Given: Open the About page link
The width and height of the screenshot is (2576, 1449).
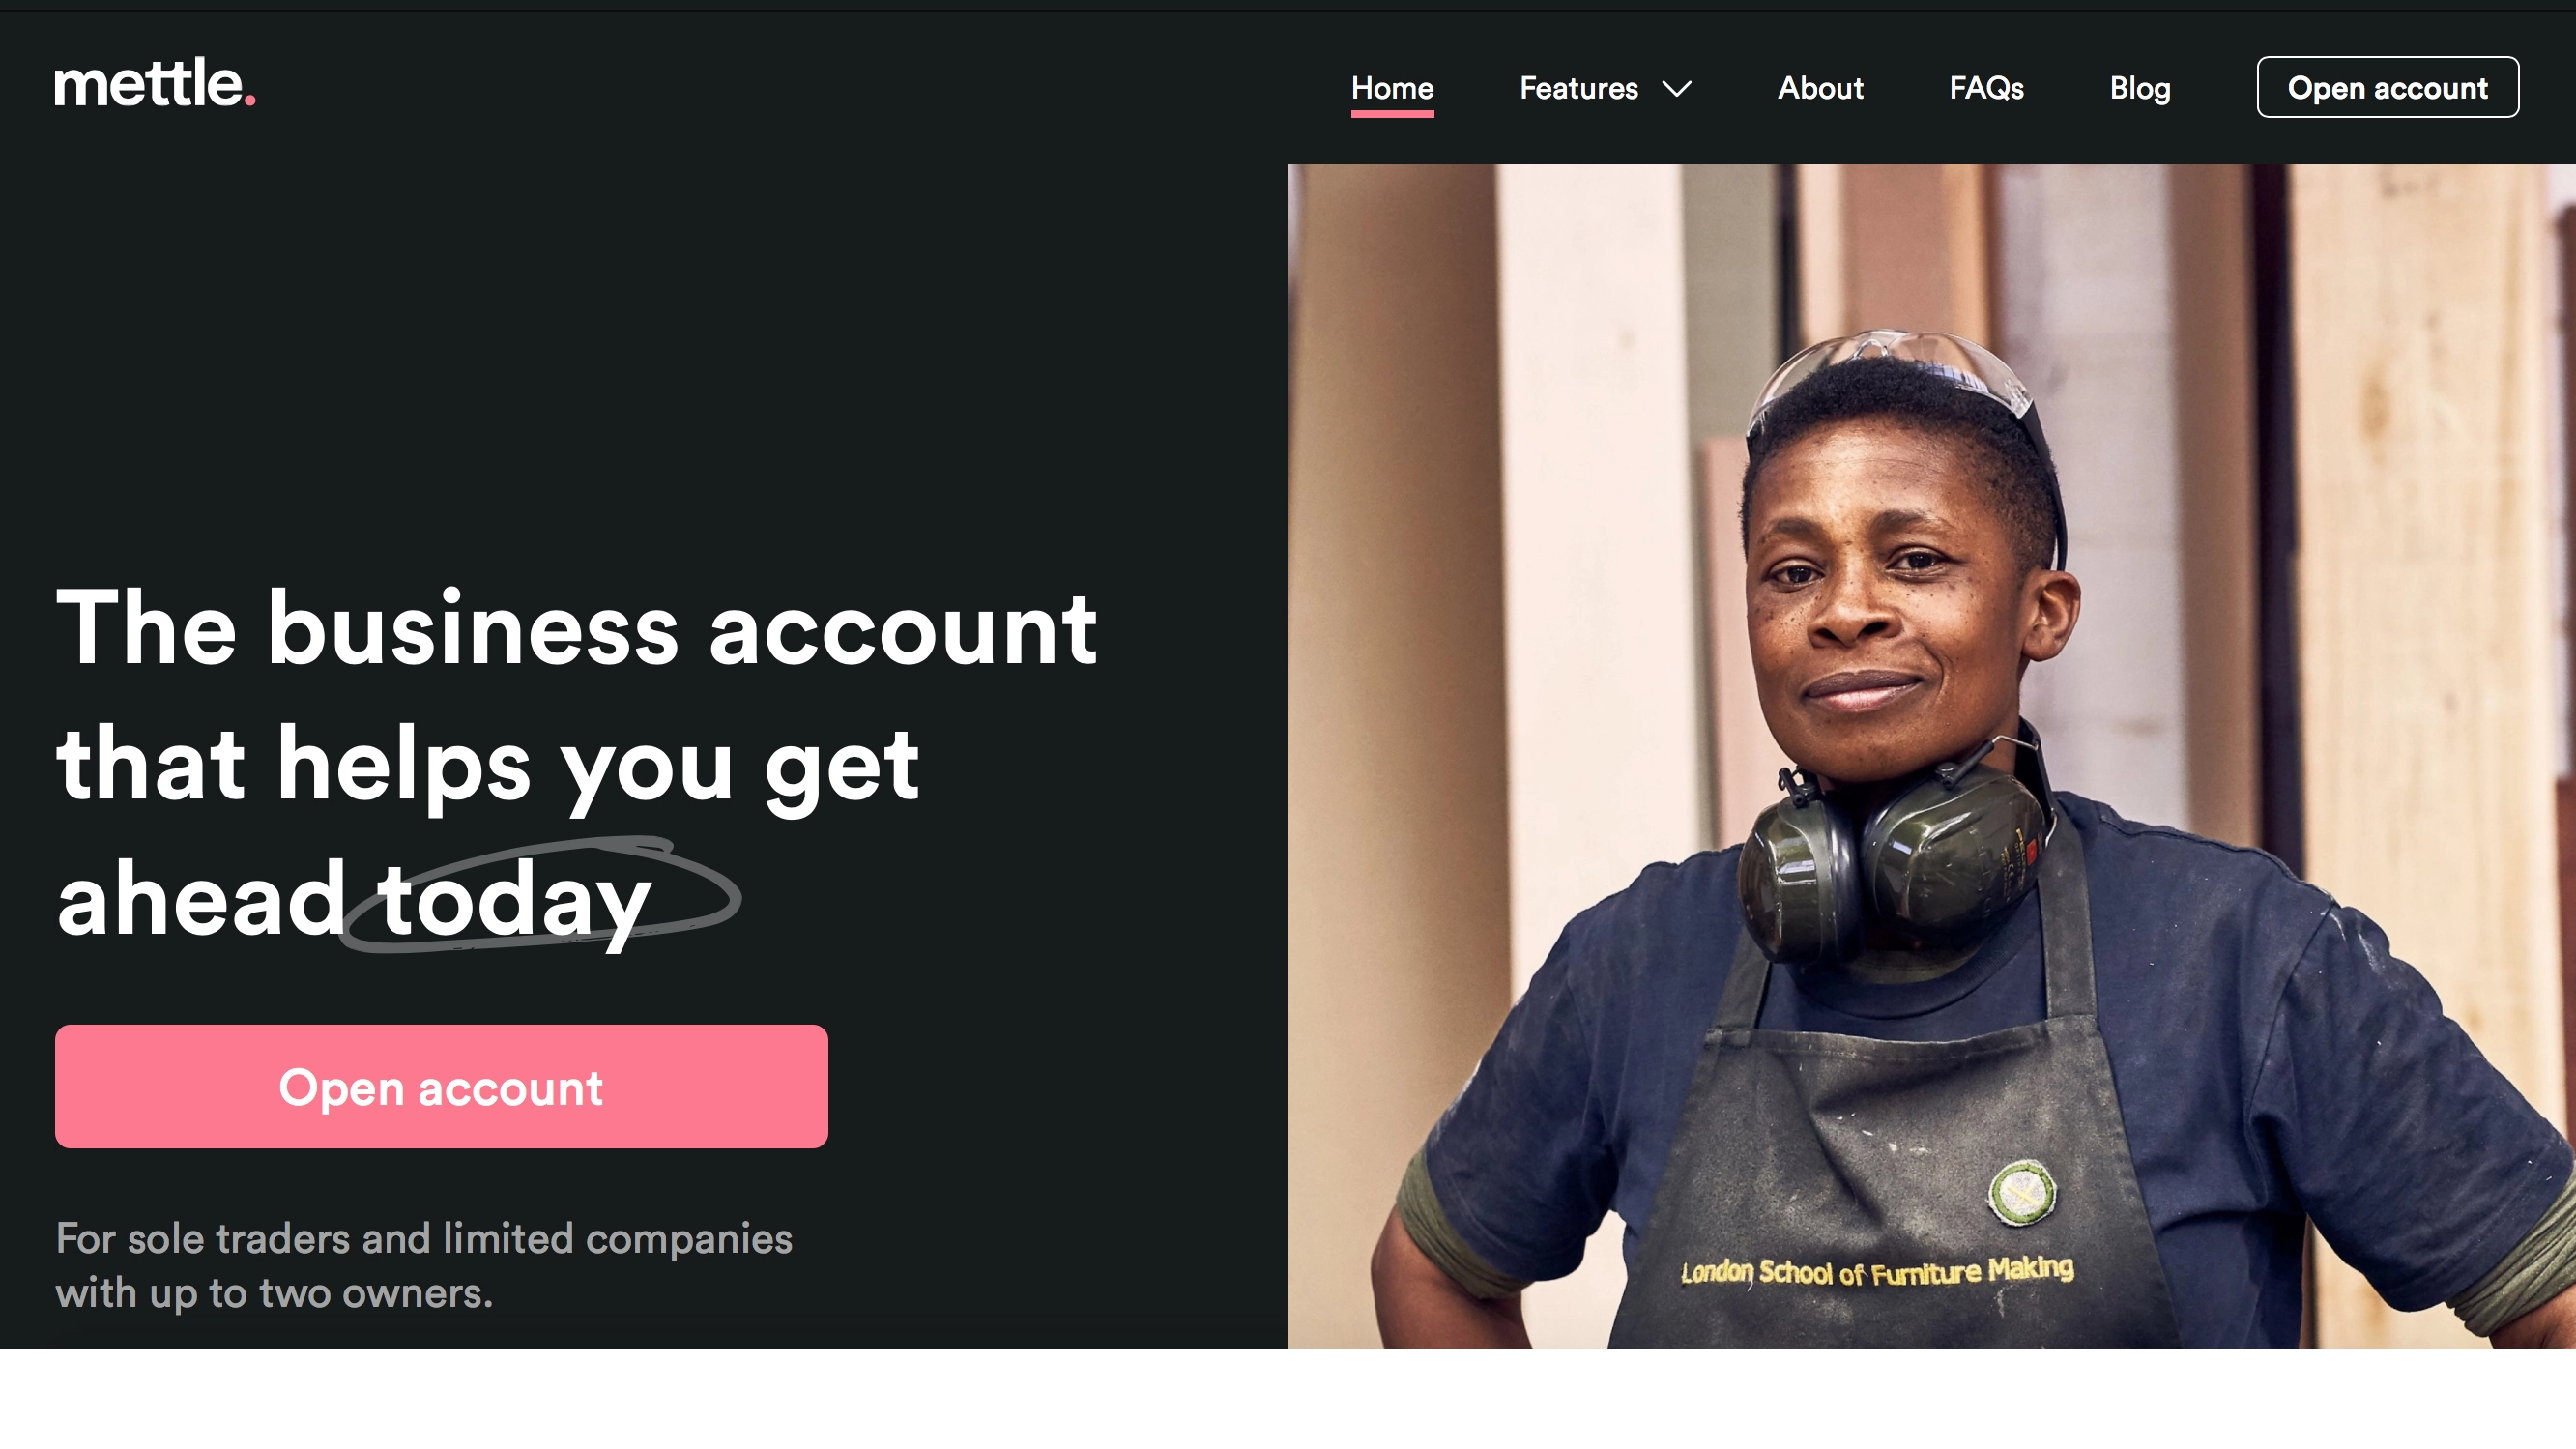Looking at the screenshot, I should 1820,88.
